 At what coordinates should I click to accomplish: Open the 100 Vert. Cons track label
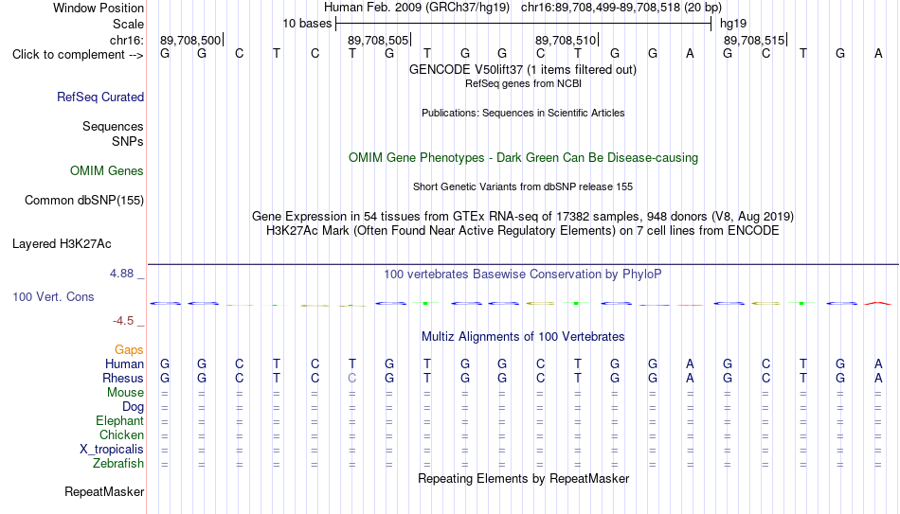click(53, 296)
